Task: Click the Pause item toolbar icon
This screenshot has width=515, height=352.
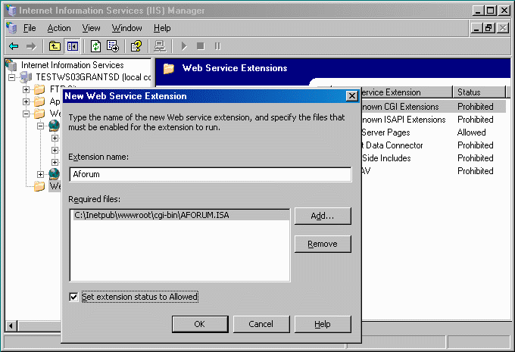Action: (x=217, y=46)
